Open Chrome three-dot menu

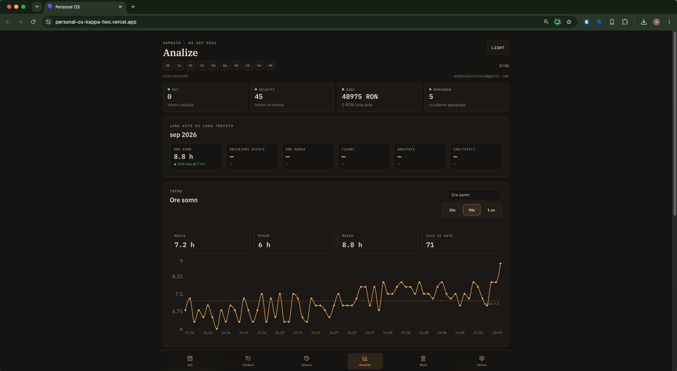(x=669, y=22)
